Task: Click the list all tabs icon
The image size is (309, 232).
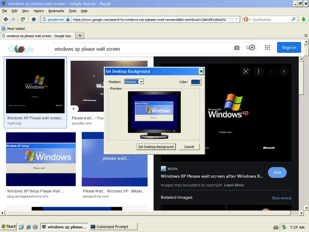Action: 306,36
